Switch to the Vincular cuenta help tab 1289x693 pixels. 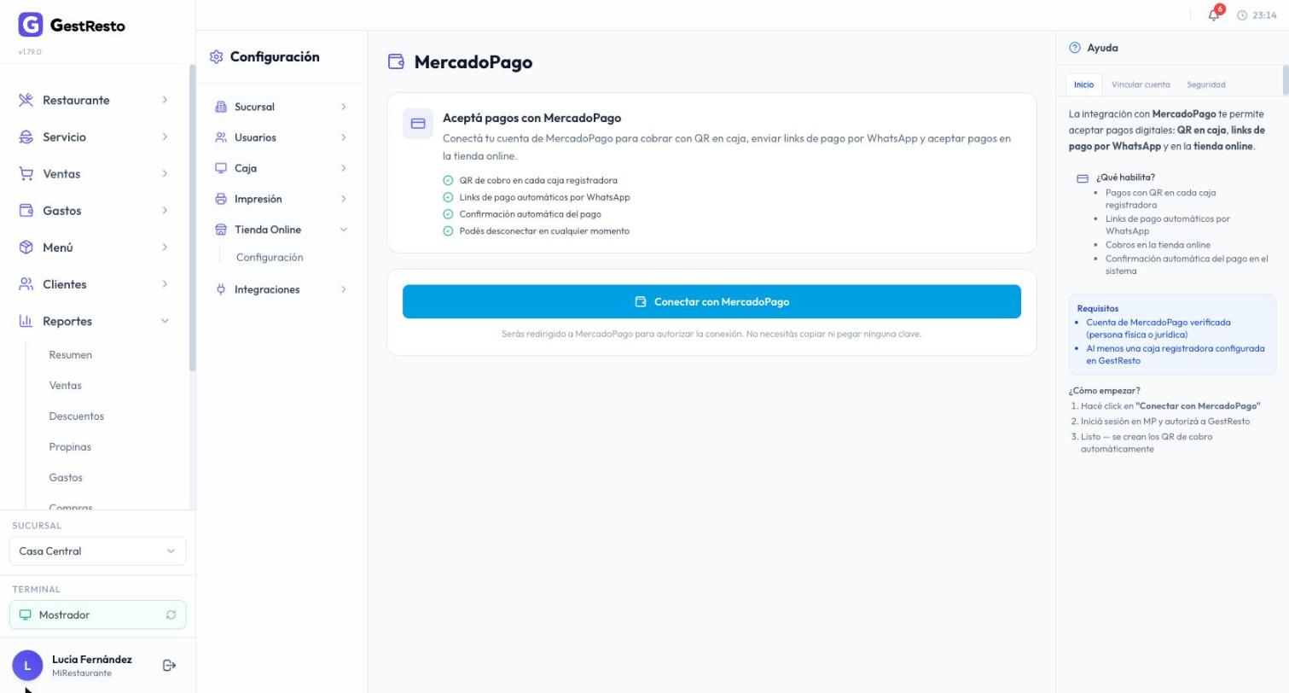tap(1141, 84)
